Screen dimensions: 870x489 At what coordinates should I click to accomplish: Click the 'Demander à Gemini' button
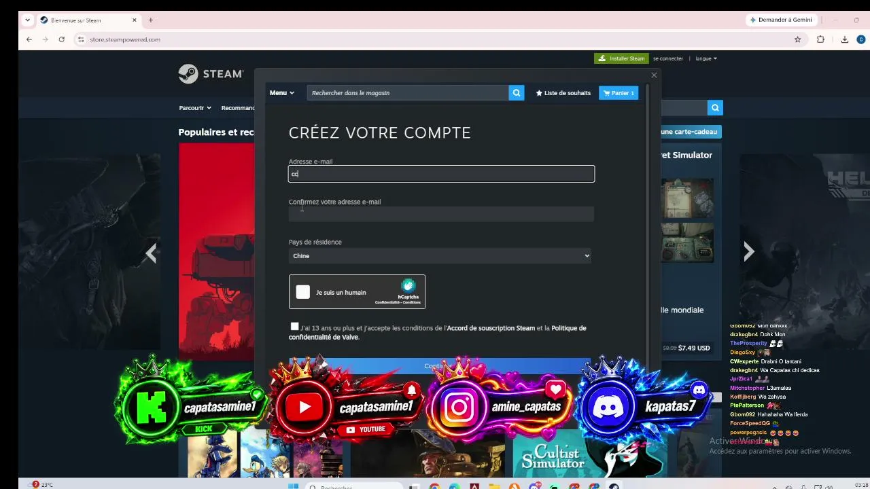point(781,20)
